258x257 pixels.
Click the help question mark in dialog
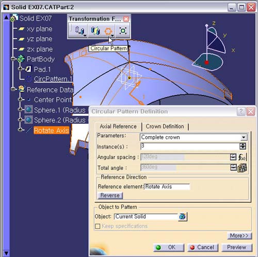coord(241,111)
